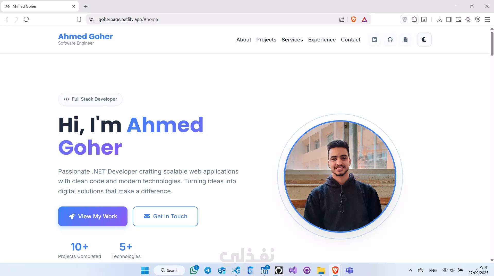The width and height of the screenshot is (494, 276).
Task: Reload the current page
Action: (x=26, y=19)
